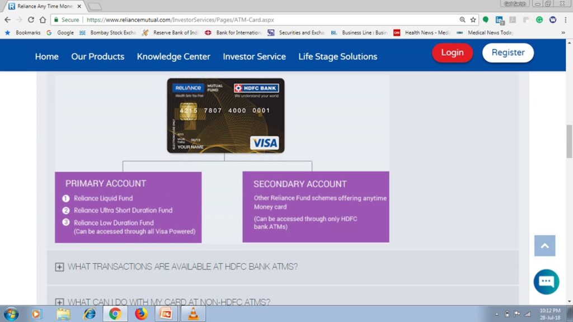Open the Investor Service menu

pos(255,56)
